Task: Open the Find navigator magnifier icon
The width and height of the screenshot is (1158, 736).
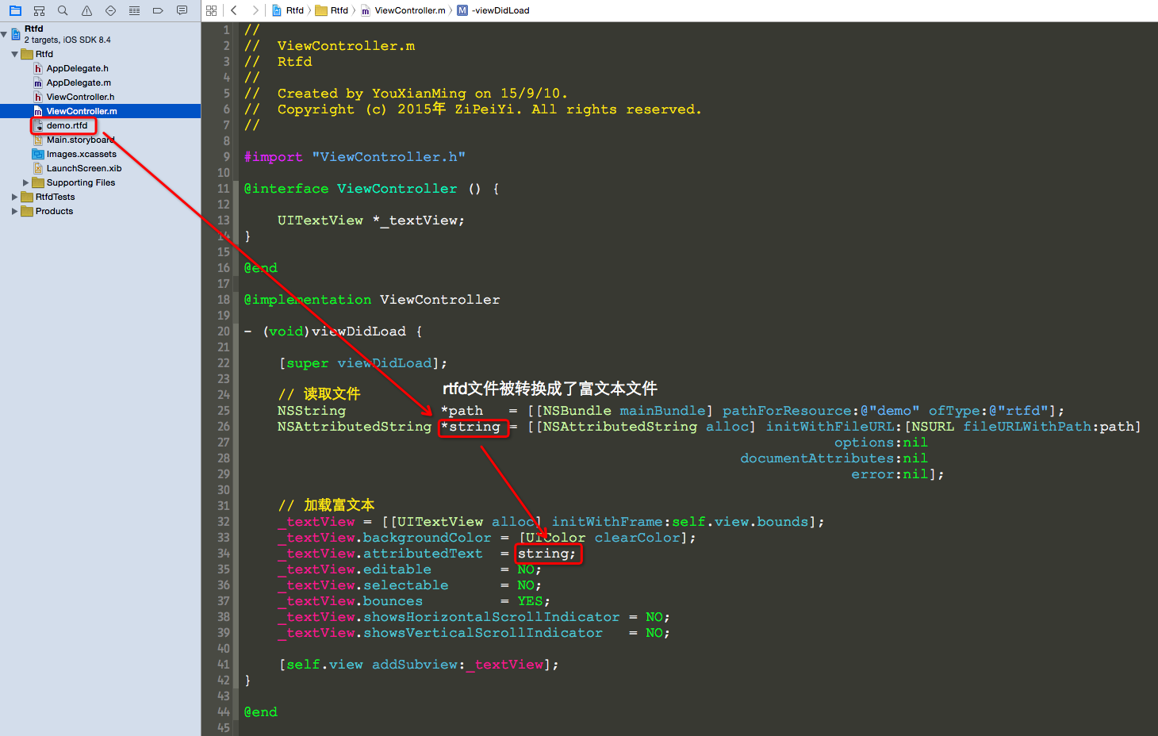Action: [x=63, y=10]
